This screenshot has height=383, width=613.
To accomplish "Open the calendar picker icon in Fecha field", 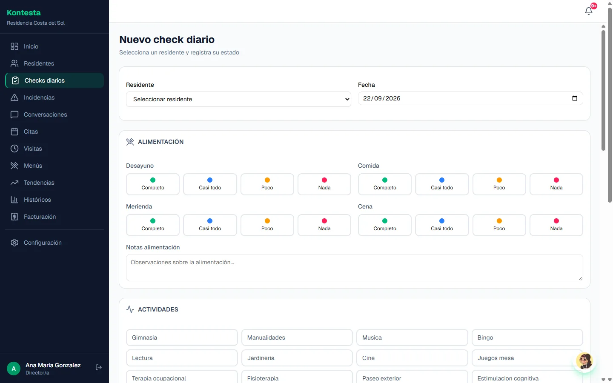I will click(x=575, y=98).
